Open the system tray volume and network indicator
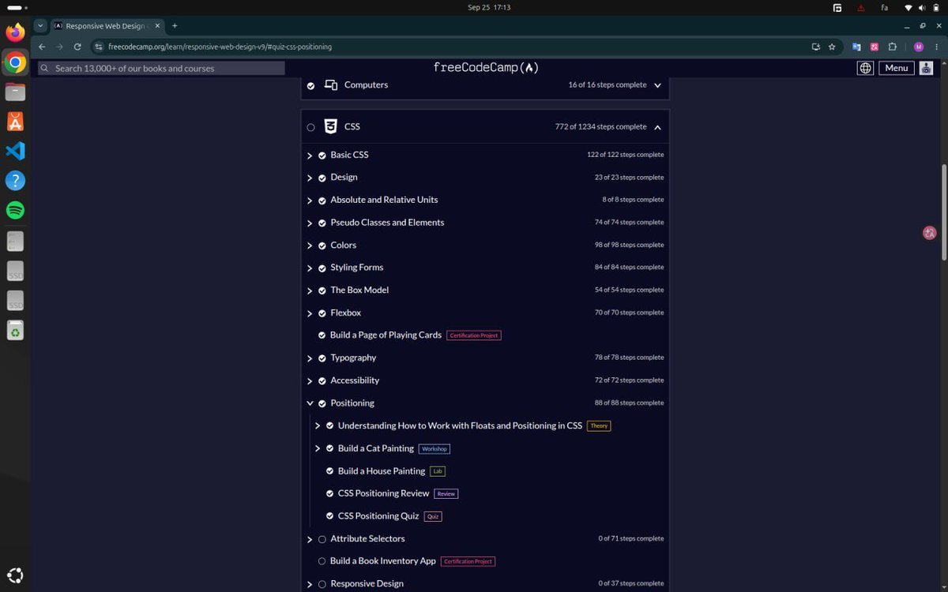Screen dimensions: 948x592 coord(922,7)
